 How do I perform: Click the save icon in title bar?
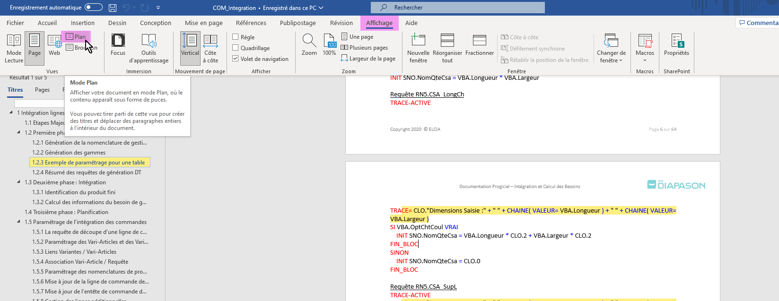[113, 8]
